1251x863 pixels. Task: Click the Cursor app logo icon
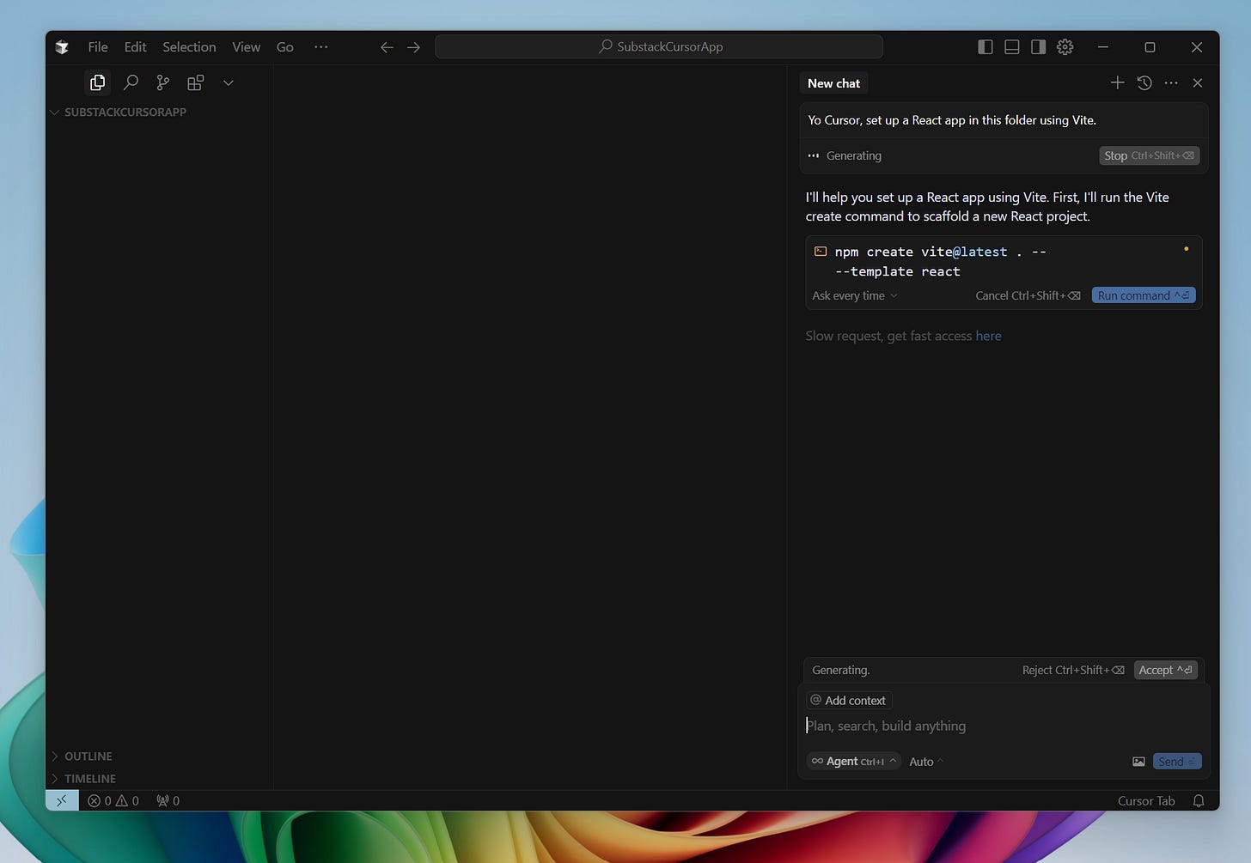(x=62, y=47)
